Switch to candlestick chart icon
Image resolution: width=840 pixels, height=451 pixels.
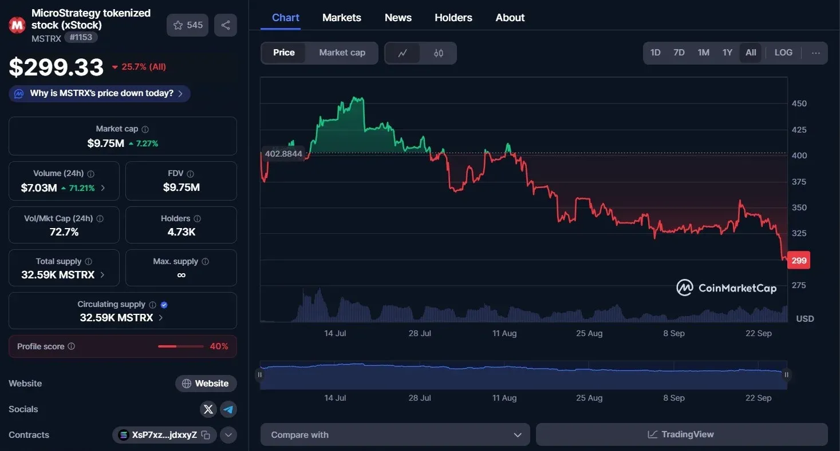(439, 53)
